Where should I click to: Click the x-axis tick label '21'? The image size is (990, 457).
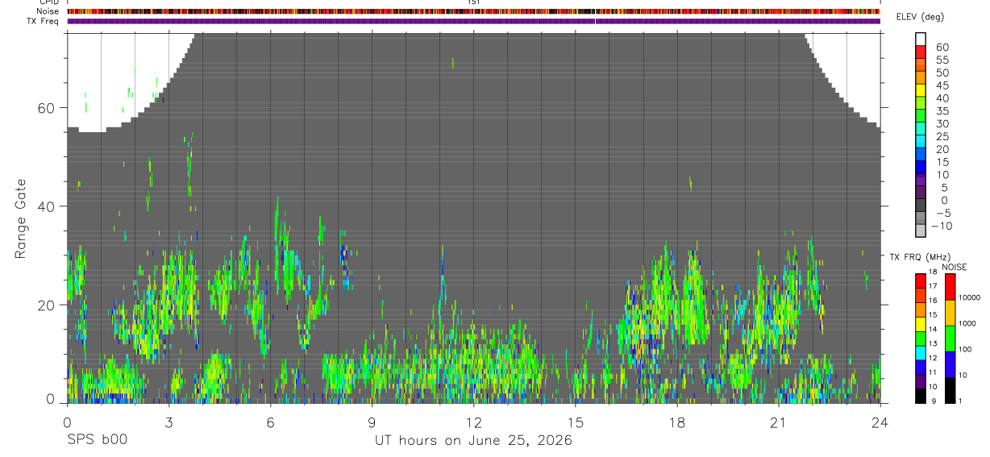pos(778,422)
